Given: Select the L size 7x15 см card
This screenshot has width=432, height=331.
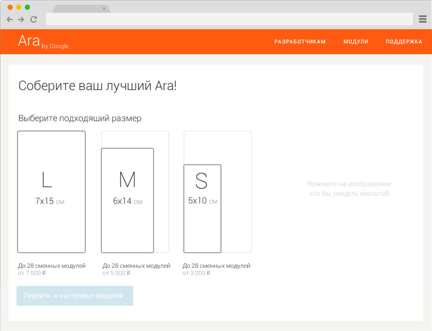Looking at the screenshot, I should click(x=51, y=192).
